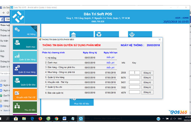Click the Facebook logo in browser window
This screenshot has width=191, height=127.
[2, 19]
